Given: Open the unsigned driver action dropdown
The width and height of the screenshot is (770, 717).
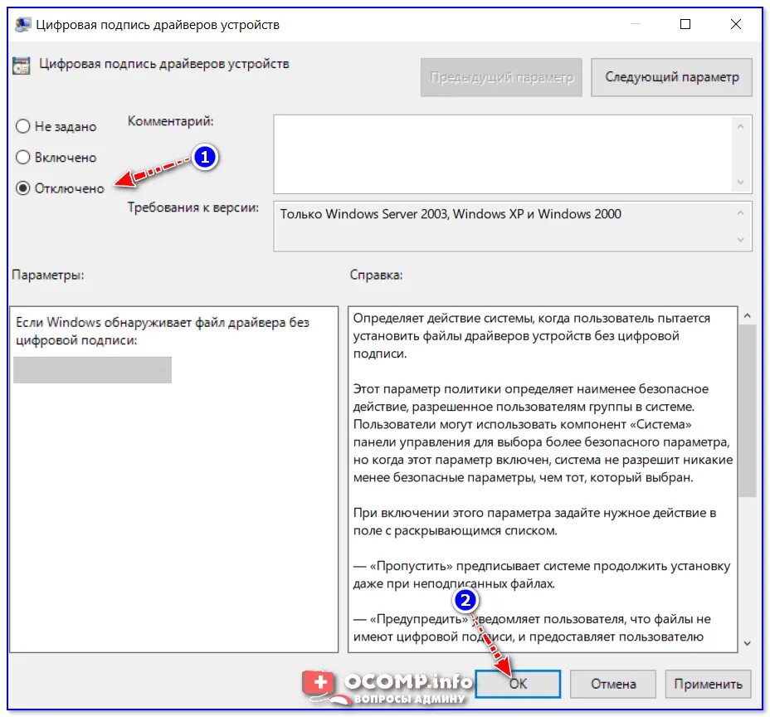Looking at the screenshot, I should click(92, 370).
